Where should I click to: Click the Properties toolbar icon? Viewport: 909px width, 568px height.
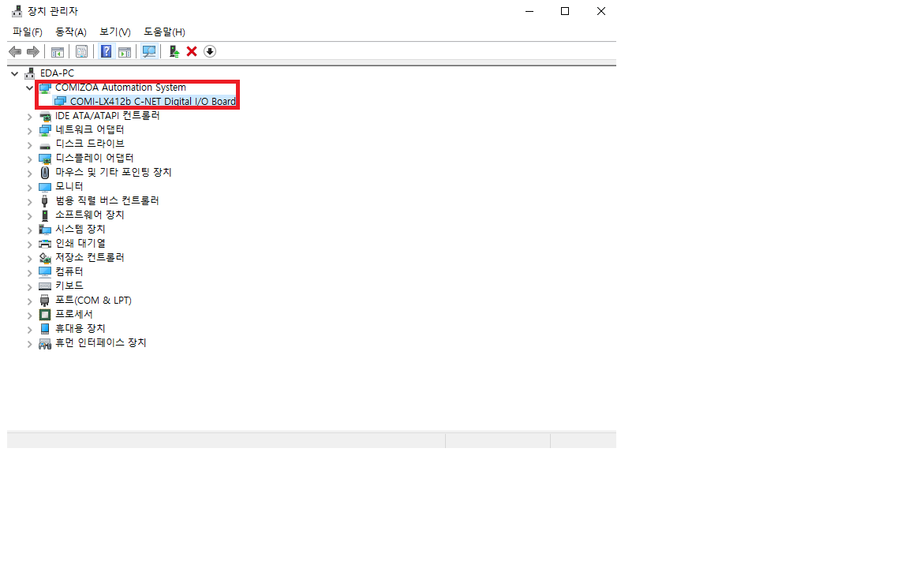(81, 51)
